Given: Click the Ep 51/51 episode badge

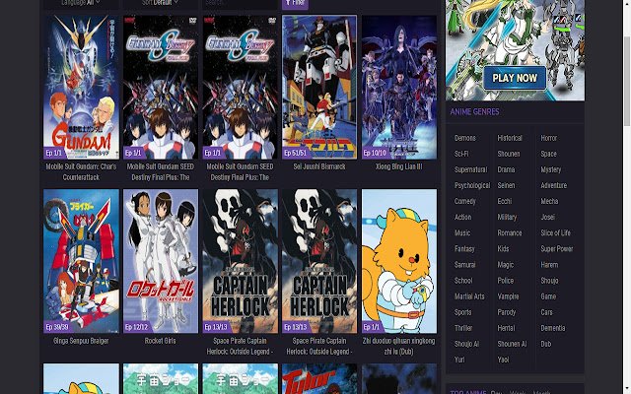Looking at the screenshot, I should pos(296,153).
